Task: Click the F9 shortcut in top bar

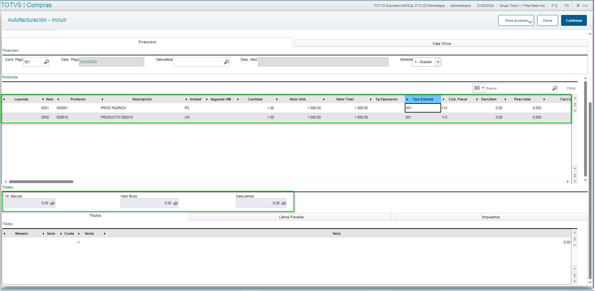Action: 567,6
